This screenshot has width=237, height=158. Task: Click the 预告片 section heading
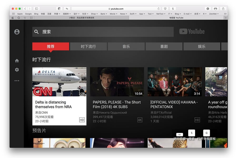[39, 131]
